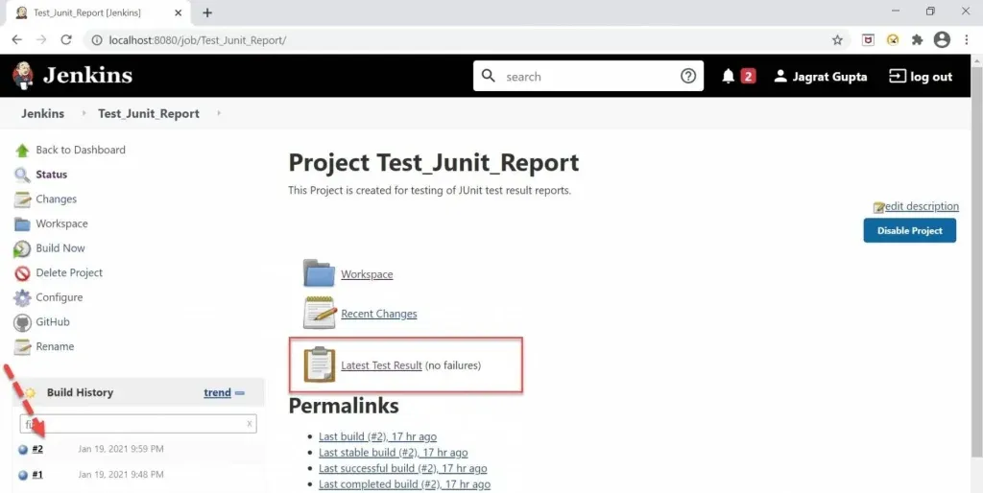983x493 pixels.
Task: Click the blue status ball for build #1
Action: coord(23,476)
